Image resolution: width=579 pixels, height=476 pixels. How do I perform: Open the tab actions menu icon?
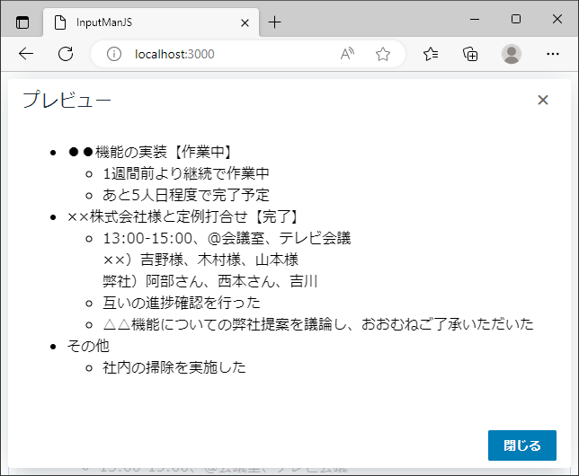tap(22, 22)
